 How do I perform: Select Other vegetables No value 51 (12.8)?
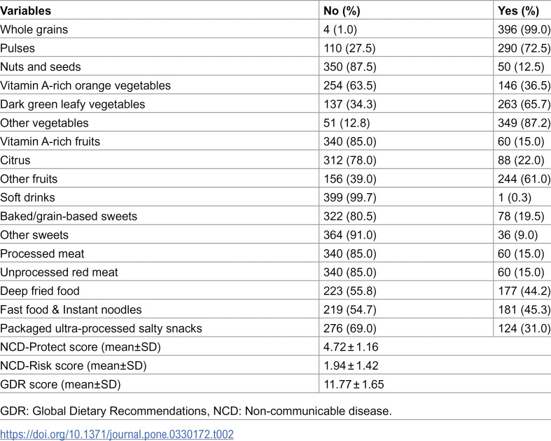pos(347,123)
